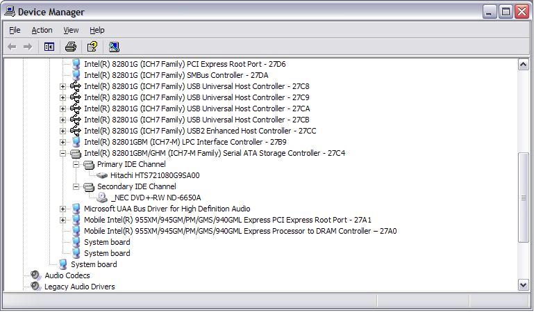Expand LPC Interface Controller 27B9 node
The image size is (534, 313).
[x=62, y=142]
